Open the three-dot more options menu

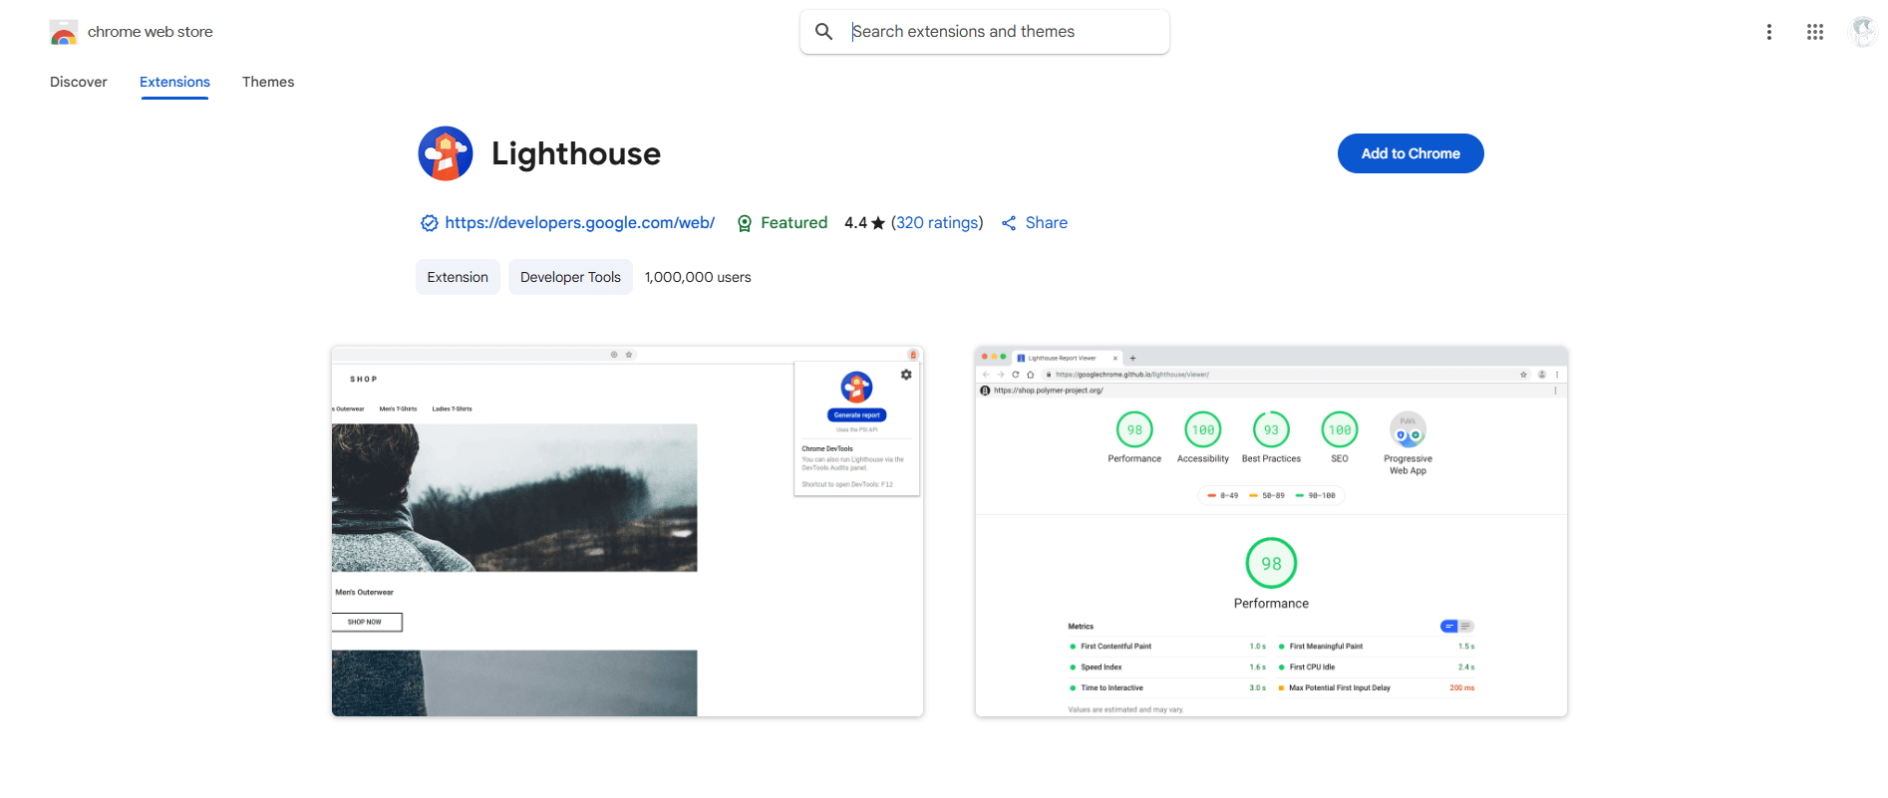[1769, 32]
